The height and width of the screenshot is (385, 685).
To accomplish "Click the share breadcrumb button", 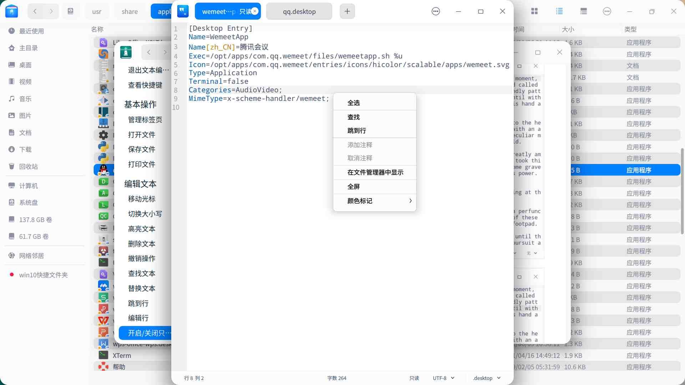I will 130,11.
